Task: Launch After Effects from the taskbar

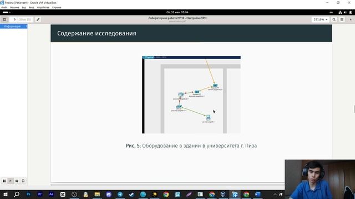Action: coord(51,194)
